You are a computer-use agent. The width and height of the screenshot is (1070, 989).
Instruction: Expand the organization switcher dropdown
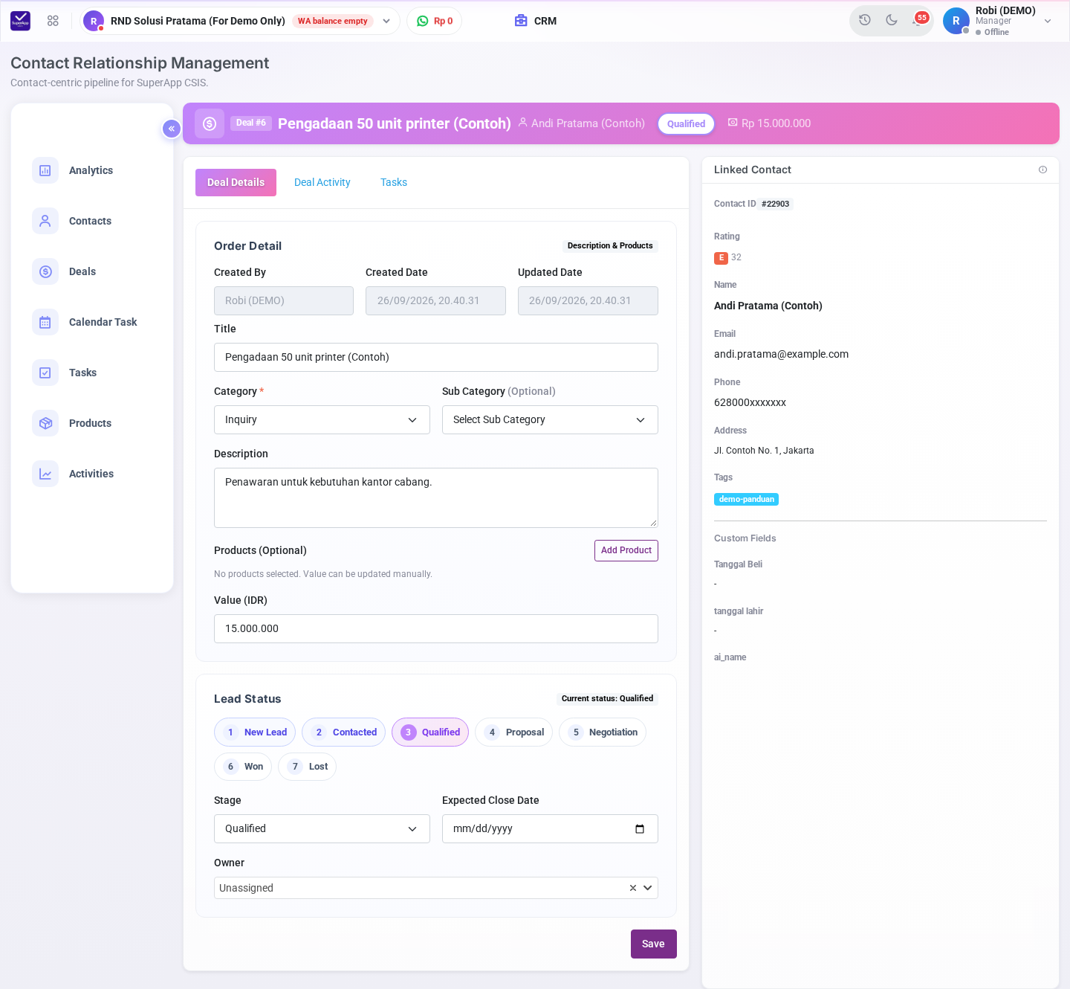386,21
